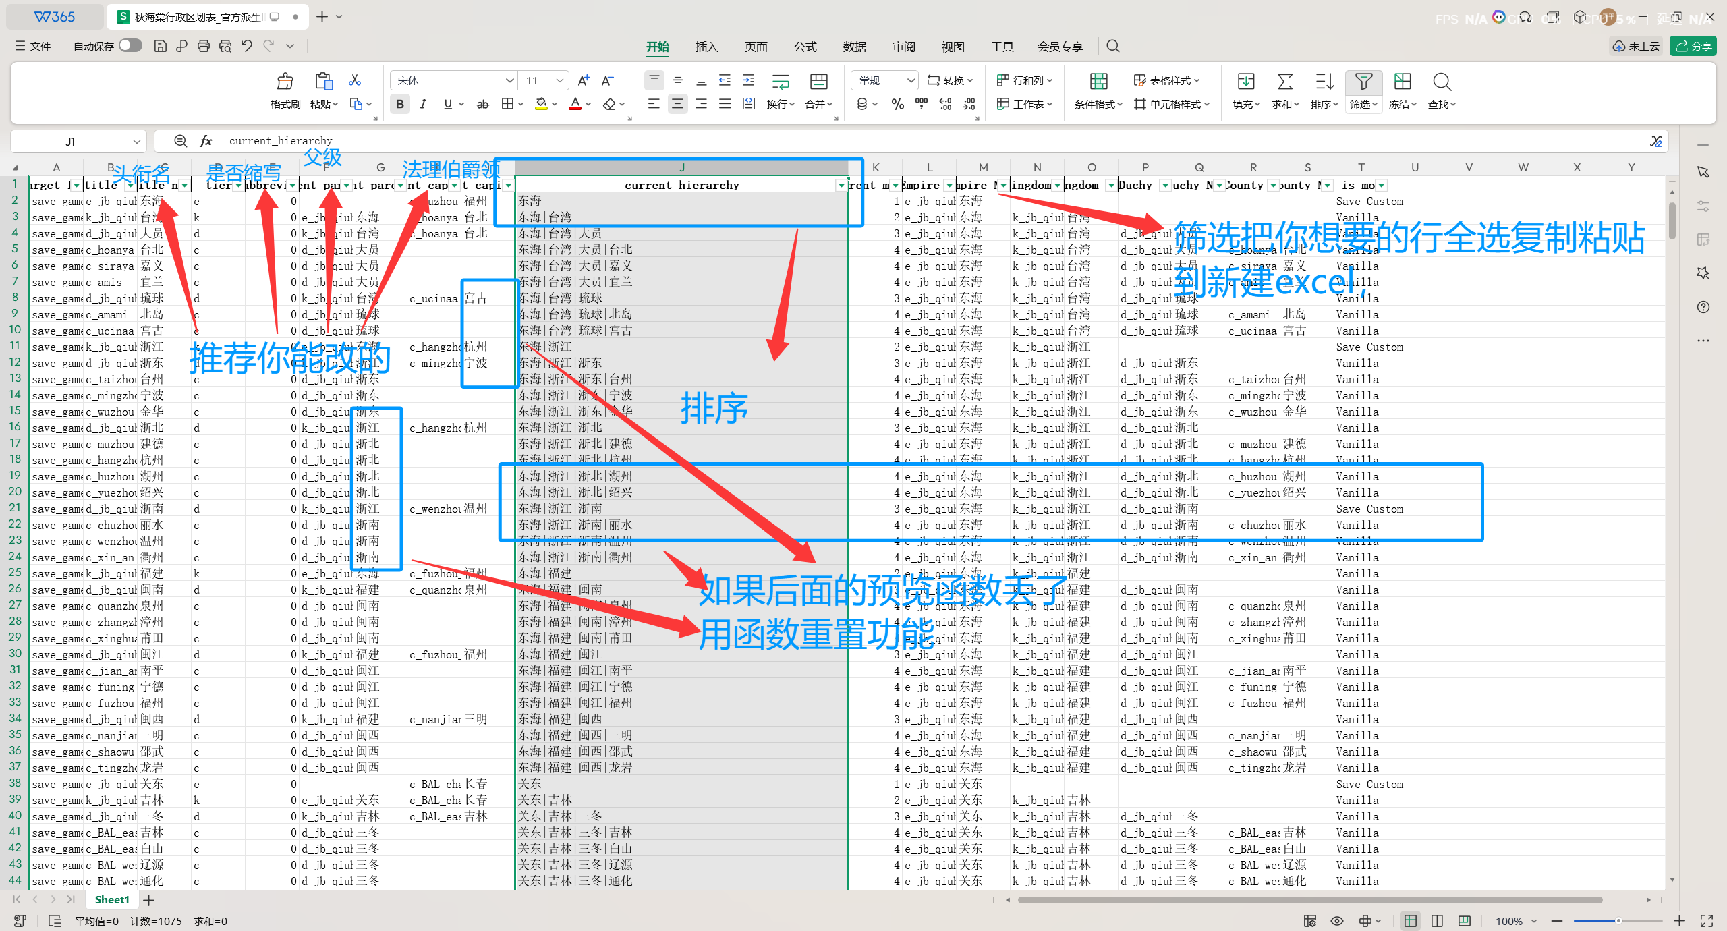Click the 未上云 cloud status button

pyautogui.click(x=1636, y=46)
